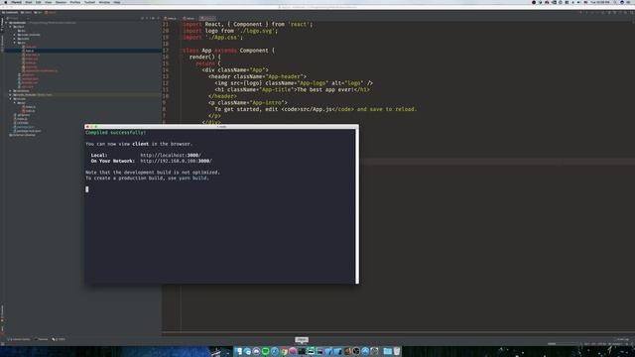Screen dimensions: 635x357
Task: Open the green Dock app icon
Action: (x=265, y=351)
